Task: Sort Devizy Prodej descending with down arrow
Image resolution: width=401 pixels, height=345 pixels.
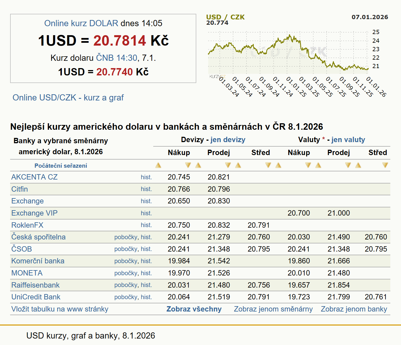Action: tap(228, 165)
